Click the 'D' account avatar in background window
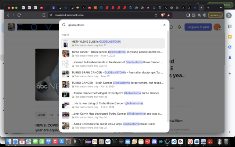 [x=229, y=15]
